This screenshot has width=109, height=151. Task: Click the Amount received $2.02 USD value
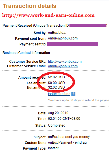(56, 77)
